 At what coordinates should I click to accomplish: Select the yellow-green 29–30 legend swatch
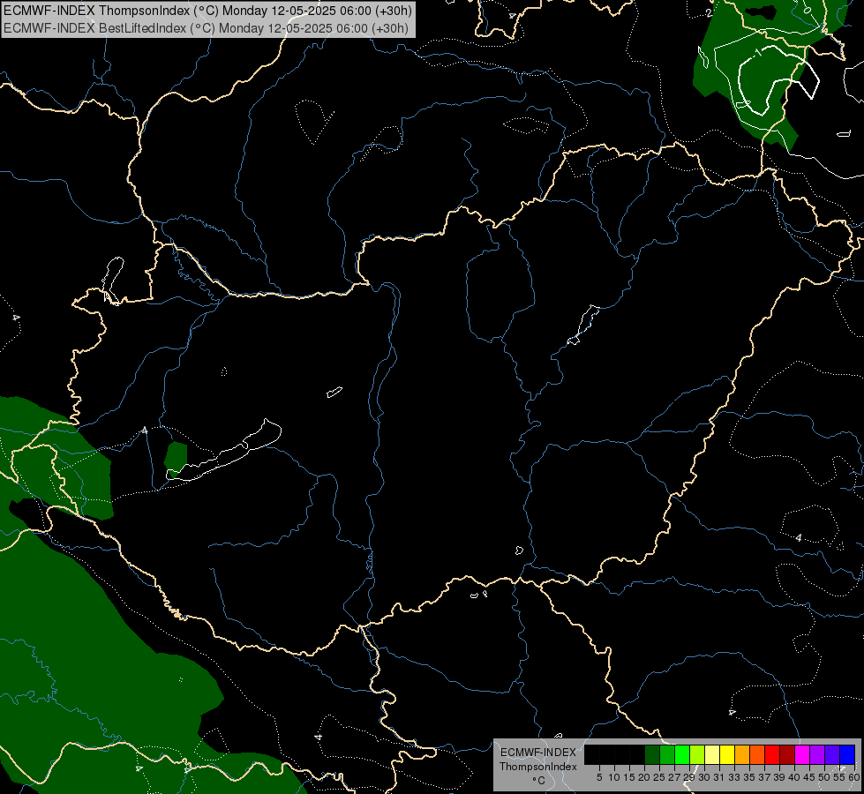(697, 754)
